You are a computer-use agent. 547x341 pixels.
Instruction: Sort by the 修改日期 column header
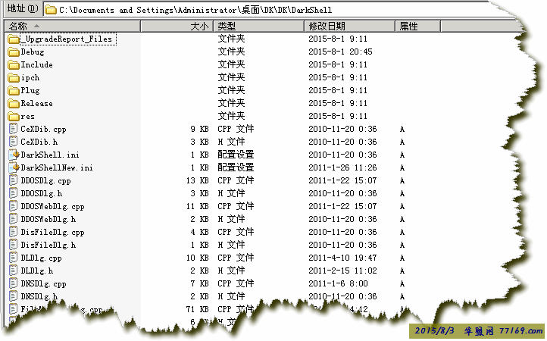pos(349,27)
